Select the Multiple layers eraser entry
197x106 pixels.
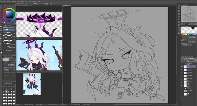click(x=9, y=41)
